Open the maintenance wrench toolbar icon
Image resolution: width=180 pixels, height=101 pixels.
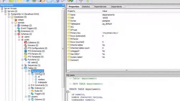click(x=63, y=1)
